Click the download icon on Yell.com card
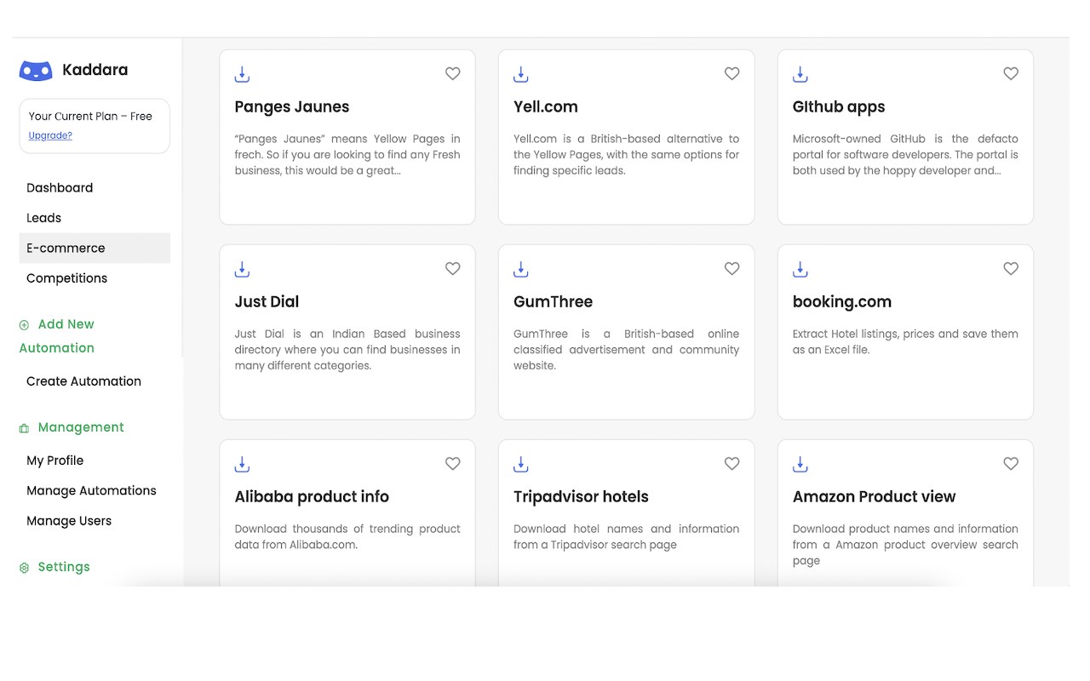The width and height of the screenshot is (1090, 681). click(x=521, y=75)
